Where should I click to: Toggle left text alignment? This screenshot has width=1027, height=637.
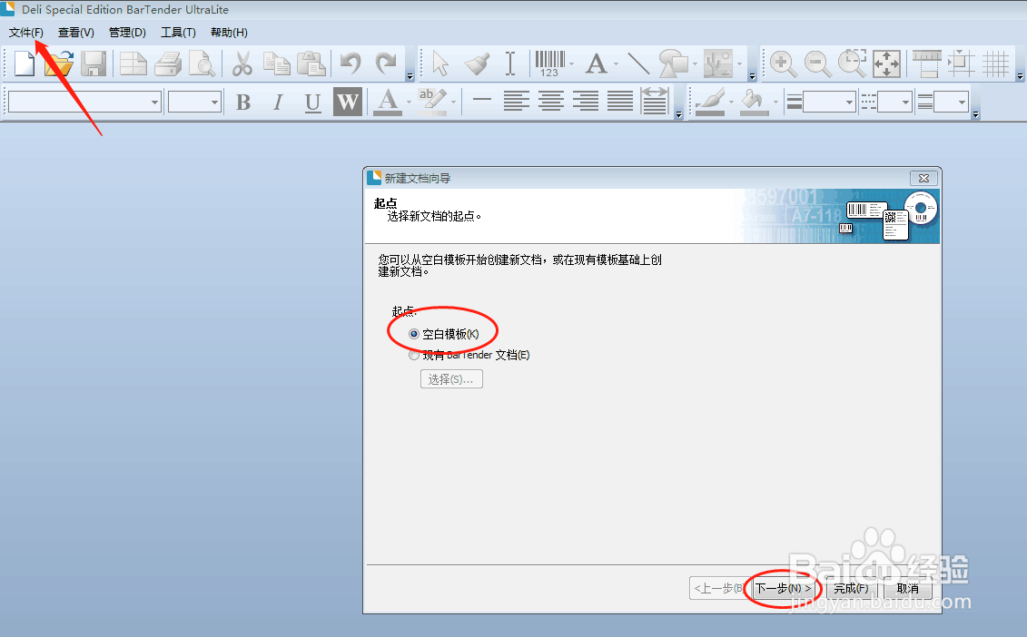[x=516, y=102]
